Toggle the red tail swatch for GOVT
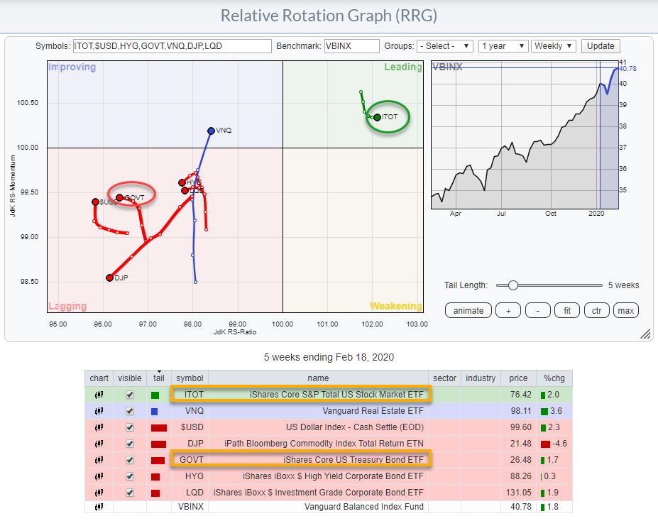This screenshot has width=658, height=521. coord(158,461)
